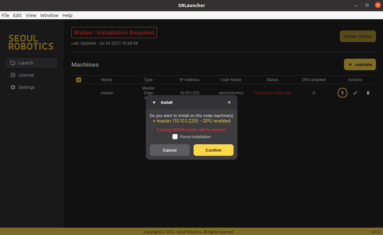Image resolution: width=383 pixels, height=235 pixels.
Task: Click the Name column header
Action: tap(107, 80)
